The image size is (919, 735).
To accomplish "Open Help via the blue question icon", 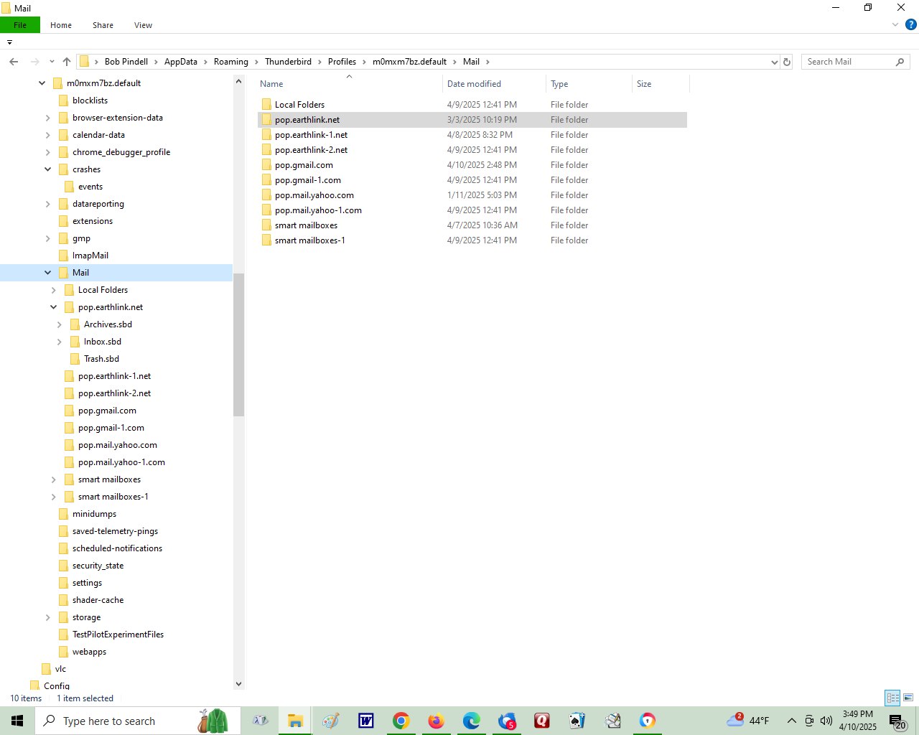I will point(910,25).
